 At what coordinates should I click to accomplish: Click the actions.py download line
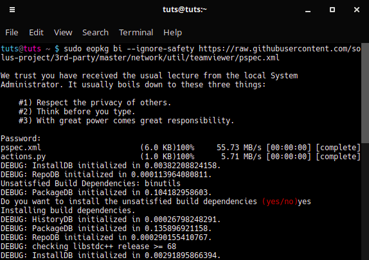point(181,157)
